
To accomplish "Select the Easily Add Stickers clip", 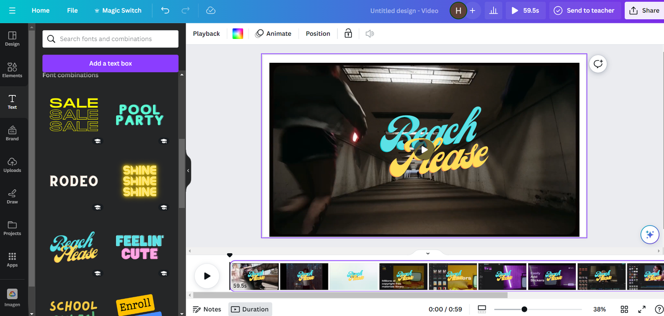I will click(552, 277).
